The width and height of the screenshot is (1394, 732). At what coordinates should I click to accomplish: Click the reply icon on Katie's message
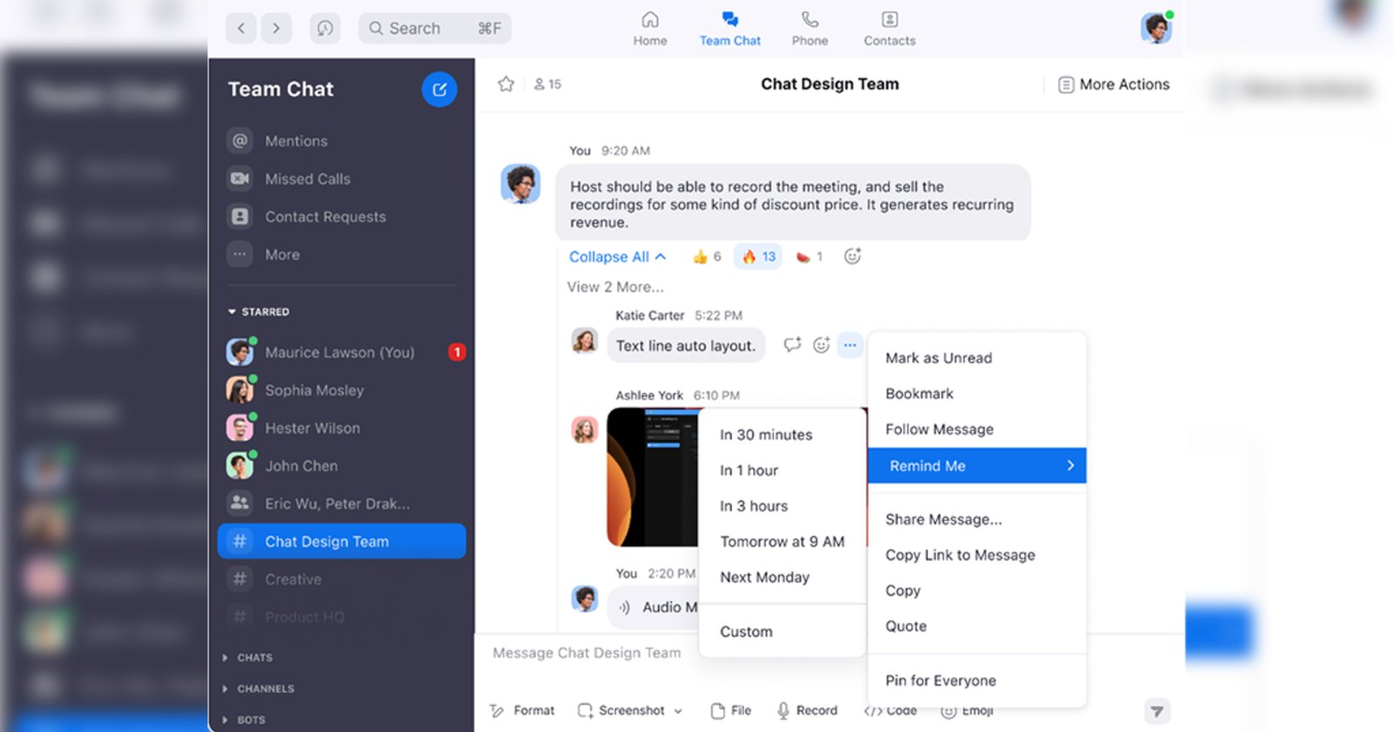[792, 345]
